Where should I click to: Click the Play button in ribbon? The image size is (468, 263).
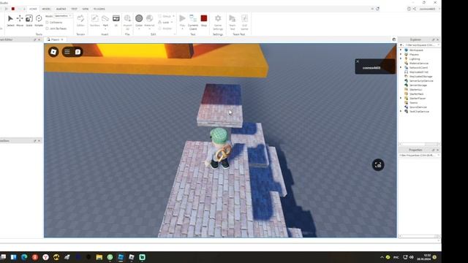[x=182, y=20]
